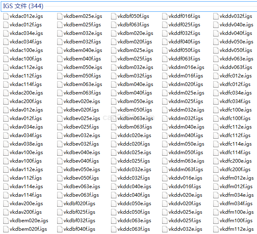The image size is (257, 234).
Task: Click the file name vkdbm063e.igs
Action: pos(135,118)
